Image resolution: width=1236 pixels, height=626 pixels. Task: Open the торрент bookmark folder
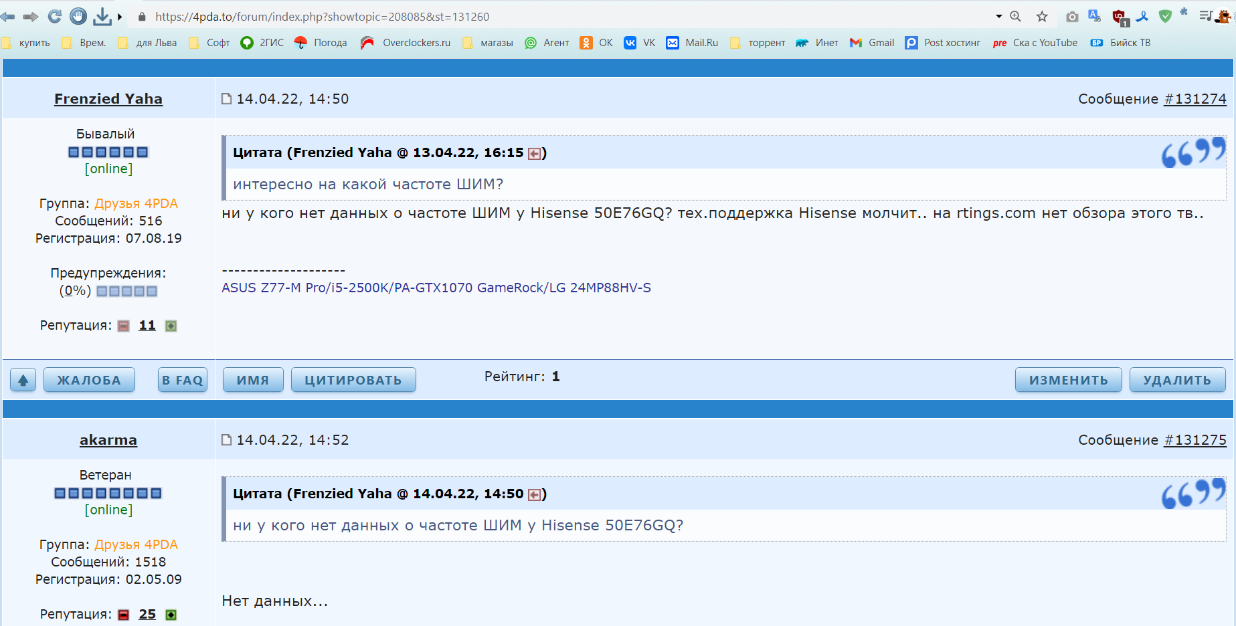tap(758, 43)
